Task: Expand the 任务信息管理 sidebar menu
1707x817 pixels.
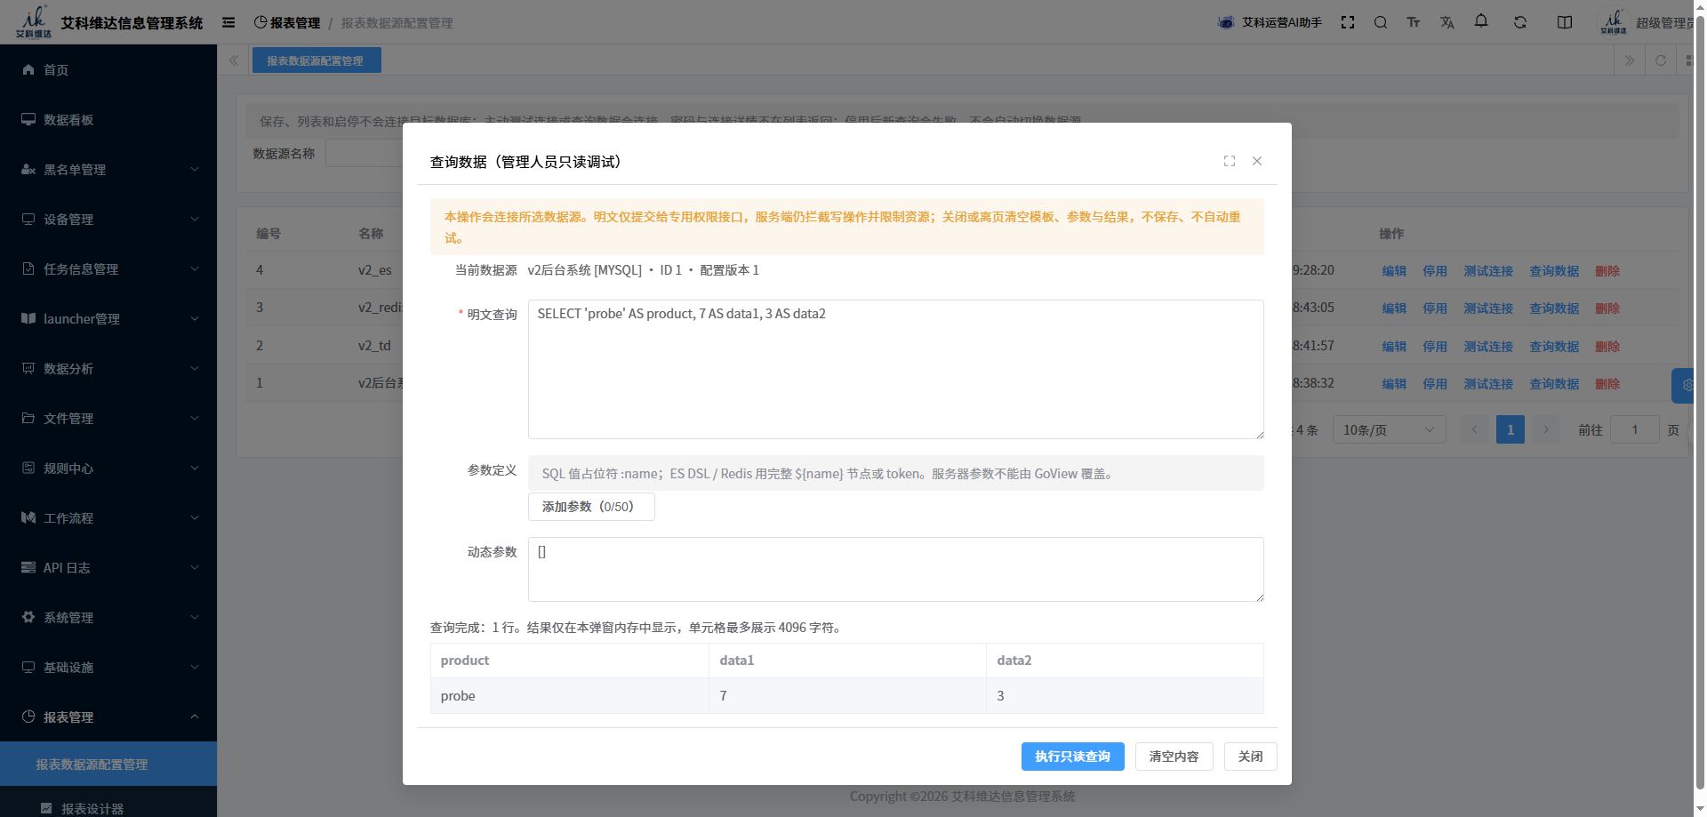Action: point(108,268)
